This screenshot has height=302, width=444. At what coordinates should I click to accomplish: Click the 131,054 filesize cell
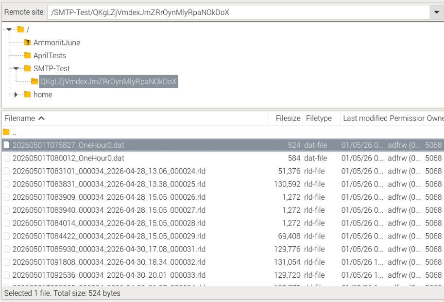[x=287, y=262]
